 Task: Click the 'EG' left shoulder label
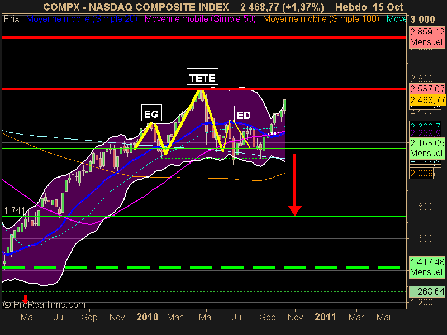(151, 113)
